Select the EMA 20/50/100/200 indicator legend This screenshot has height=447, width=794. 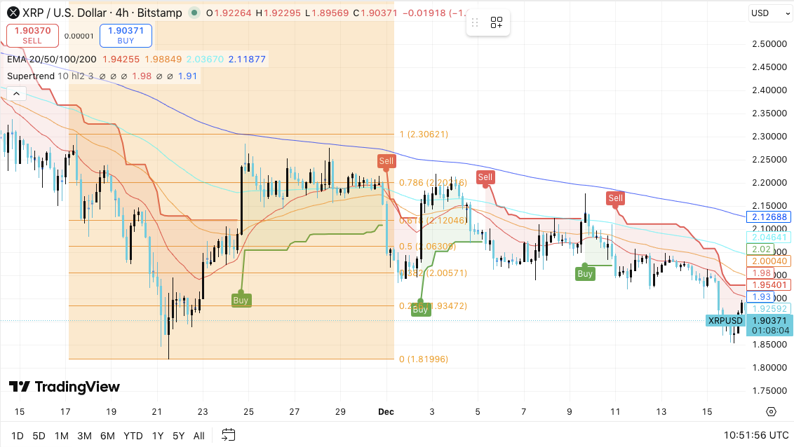52,60
